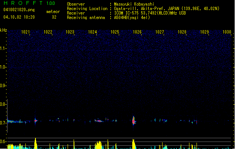This screenshot has height=149, width=235.
Task: Click the 1027 time axis marker
Action: [160, 32]
